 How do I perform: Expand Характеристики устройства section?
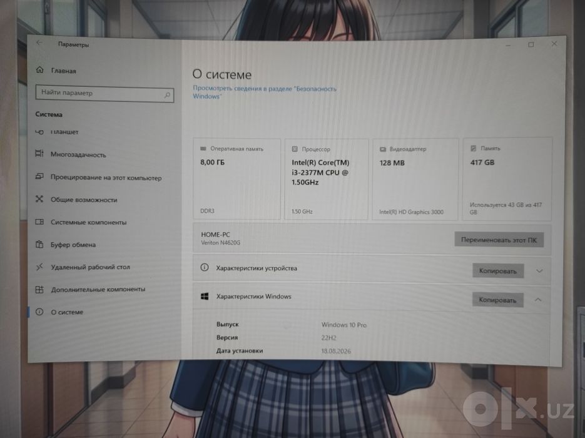point(539,271)
